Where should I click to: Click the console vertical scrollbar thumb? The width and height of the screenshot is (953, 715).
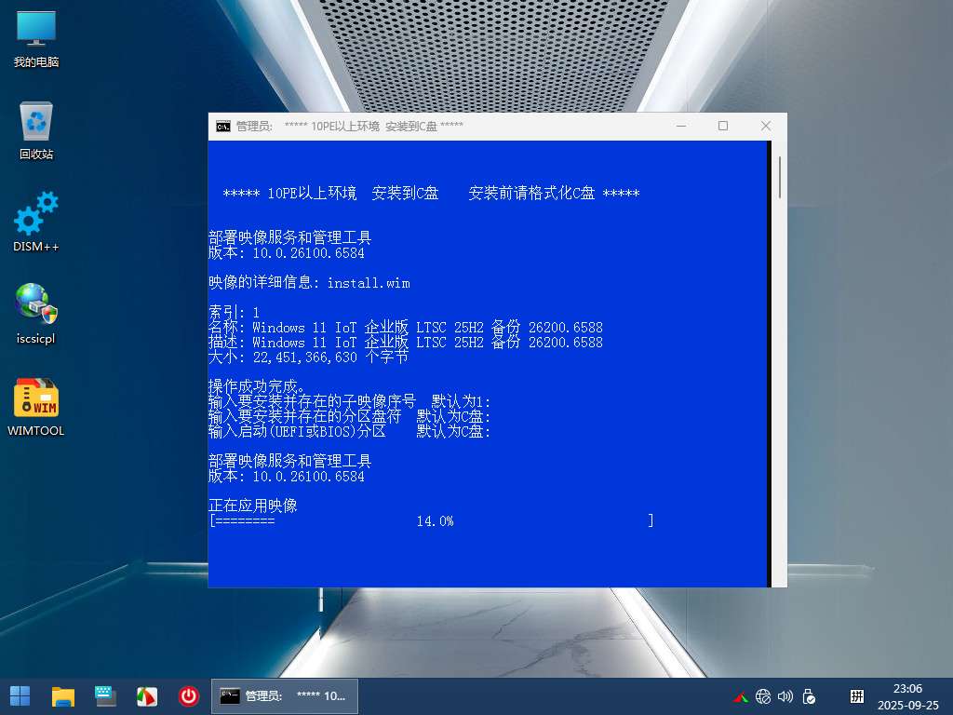[780, 177]
